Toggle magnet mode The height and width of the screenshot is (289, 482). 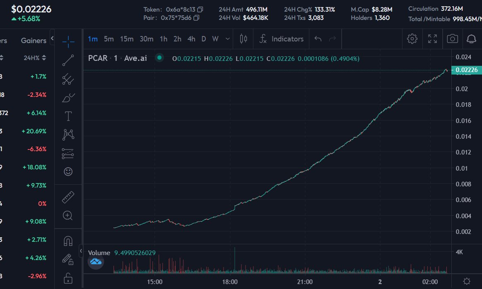(68, 241)
